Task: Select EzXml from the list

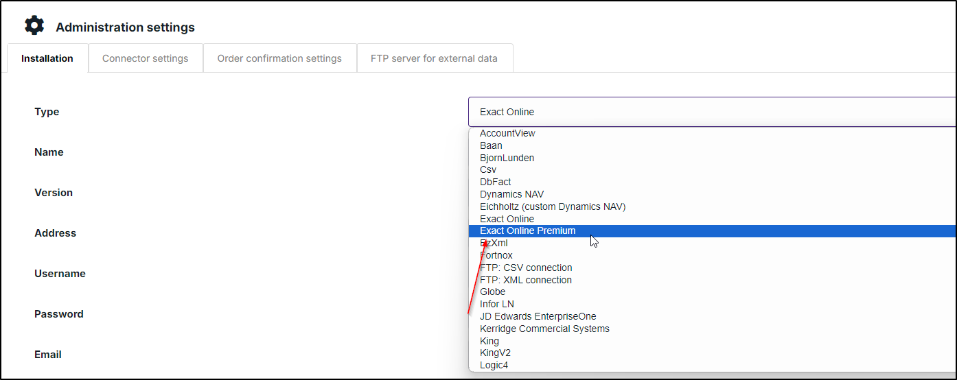Action: tap(712, 243)
